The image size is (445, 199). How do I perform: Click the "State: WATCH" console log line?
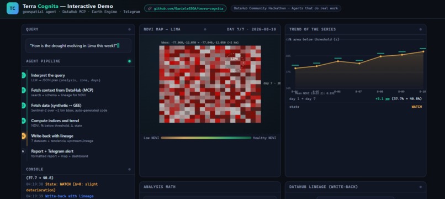click(x=62, y=187)
